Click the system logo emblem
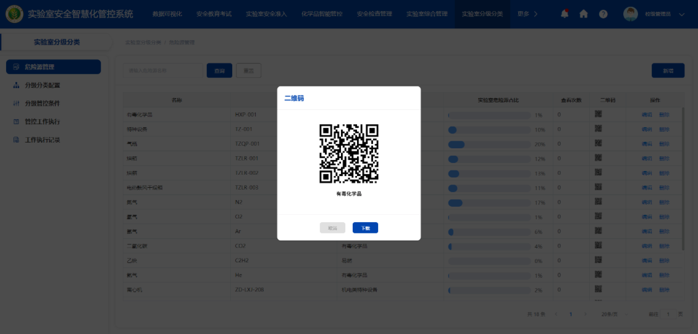Image resolution: width=698 pixels, height=334 pixels. (x=15, y=14)
